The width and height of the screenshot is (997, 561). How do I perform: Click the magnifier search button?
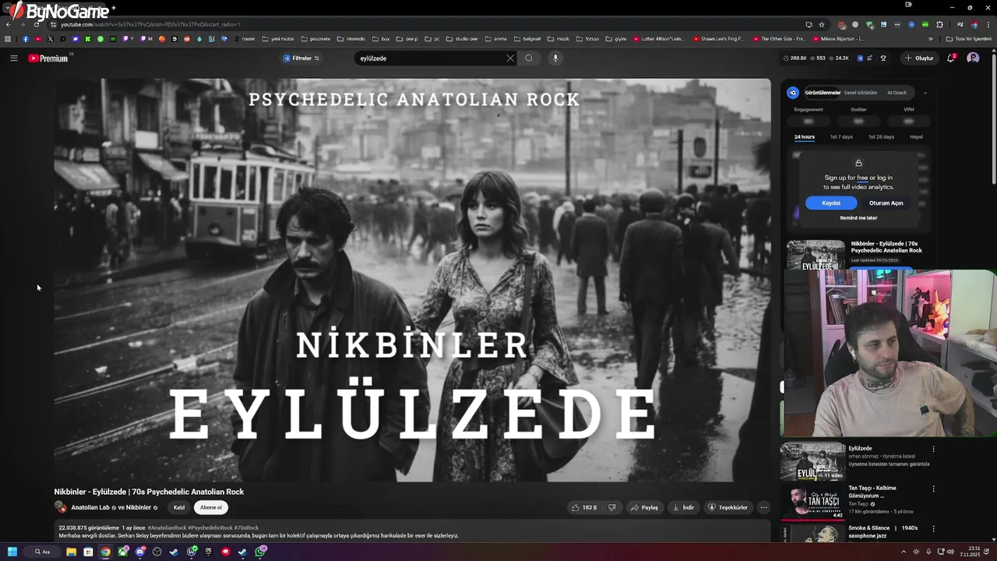pos(529,58)
